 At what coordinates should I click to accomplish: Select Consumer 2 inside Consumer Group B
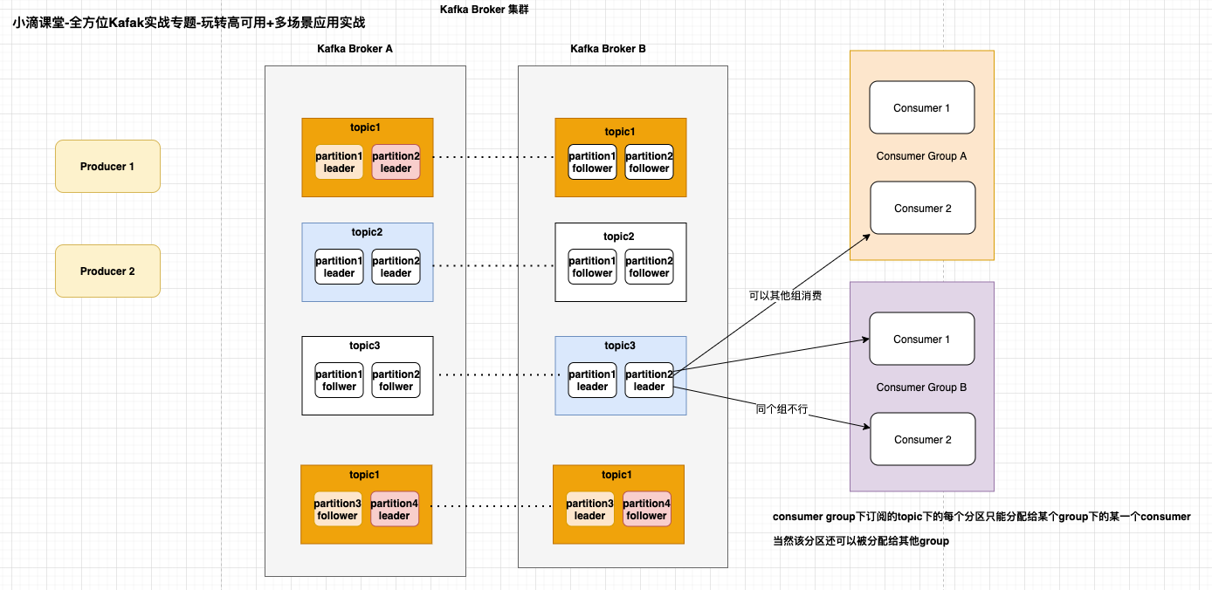coord(923,439)
